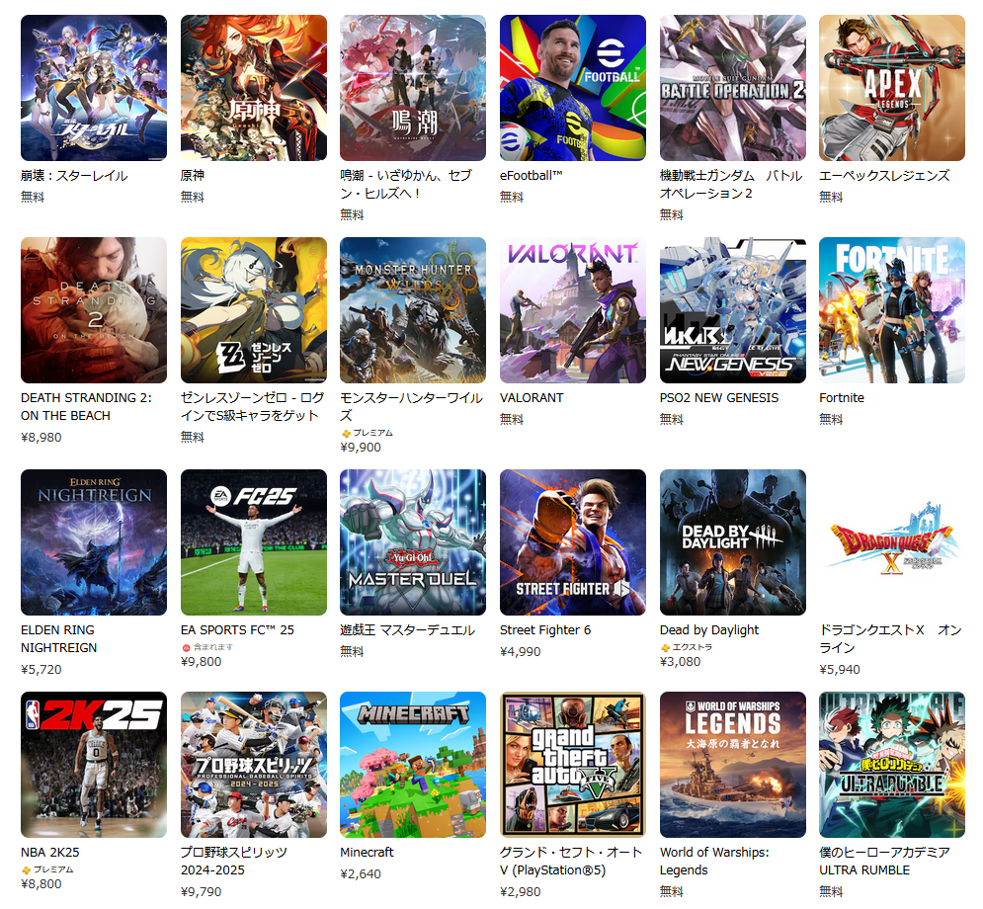
Task: Open the Monster Hunter Wilds cover image
Action: coord(413,310)
